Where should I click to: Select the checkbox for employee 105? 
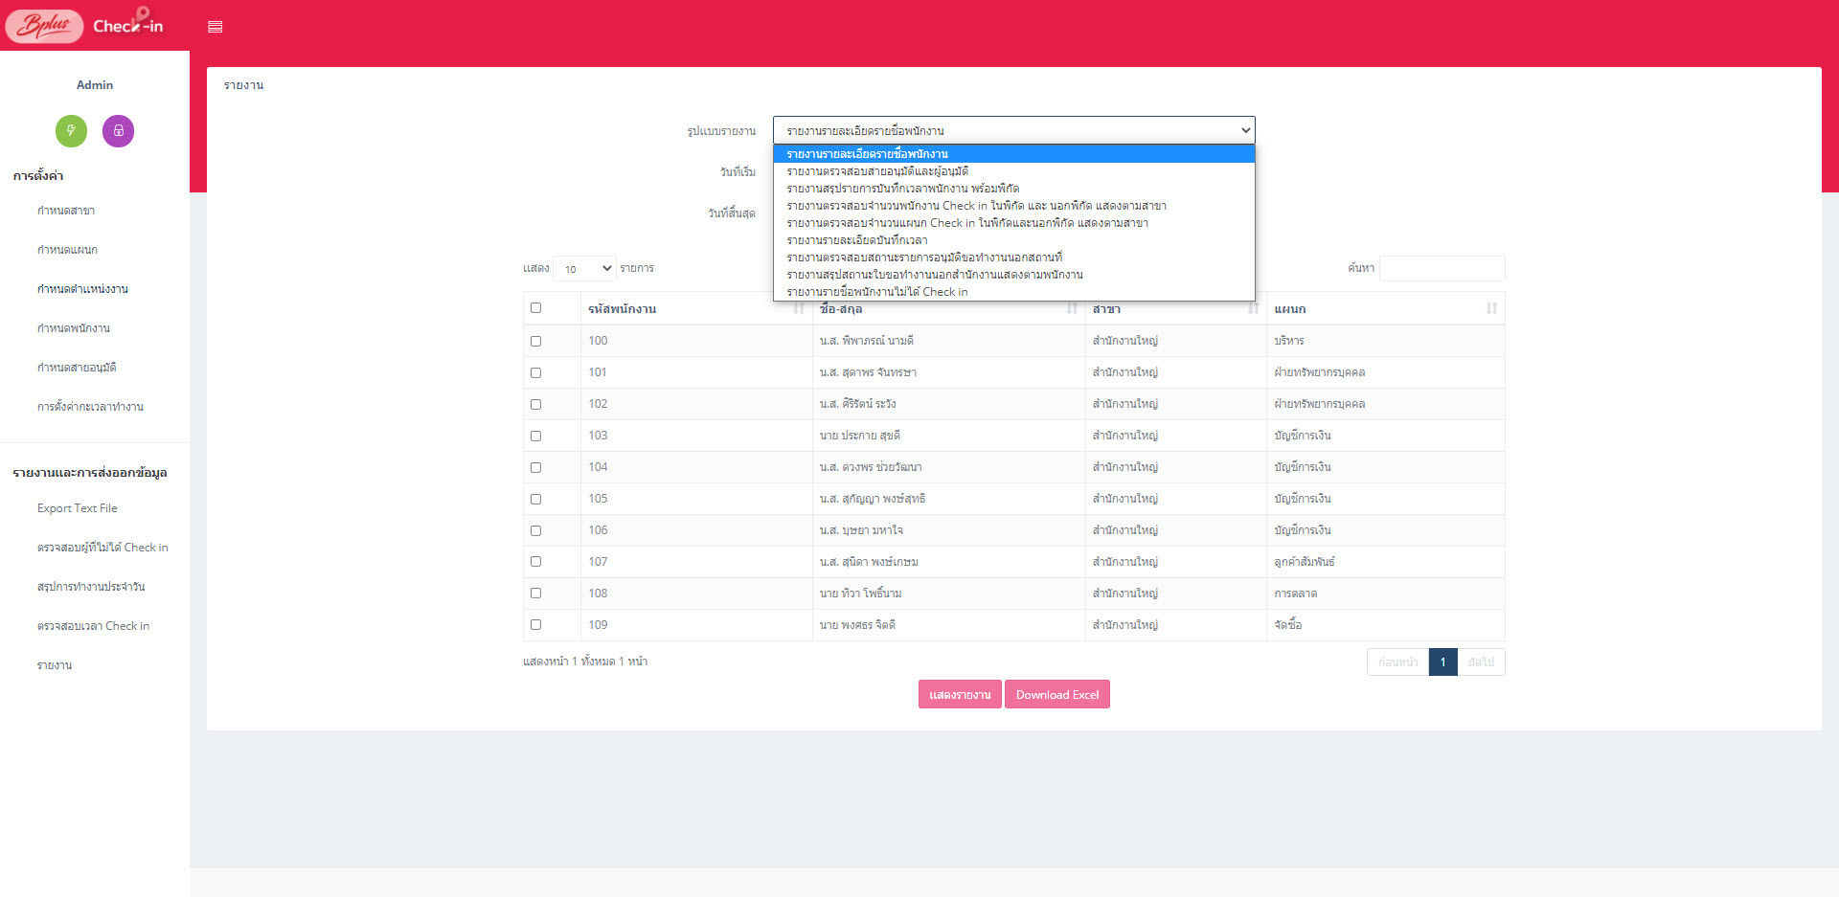tap(535, 499)
